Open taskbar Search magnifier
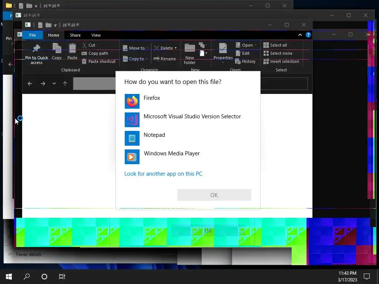Viewport: 379px width, 284px height. 27,277
